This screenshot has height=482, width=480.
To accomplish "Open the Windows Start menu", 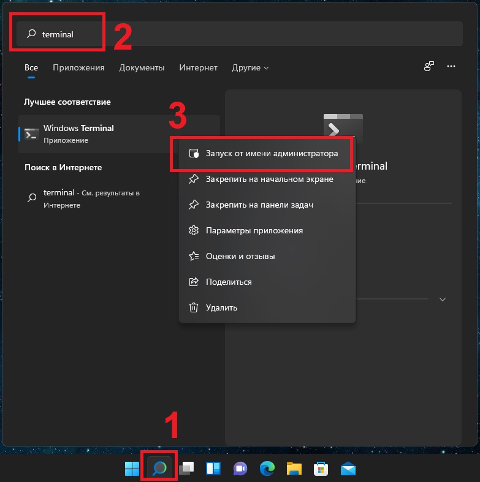I will coord(132,469).
